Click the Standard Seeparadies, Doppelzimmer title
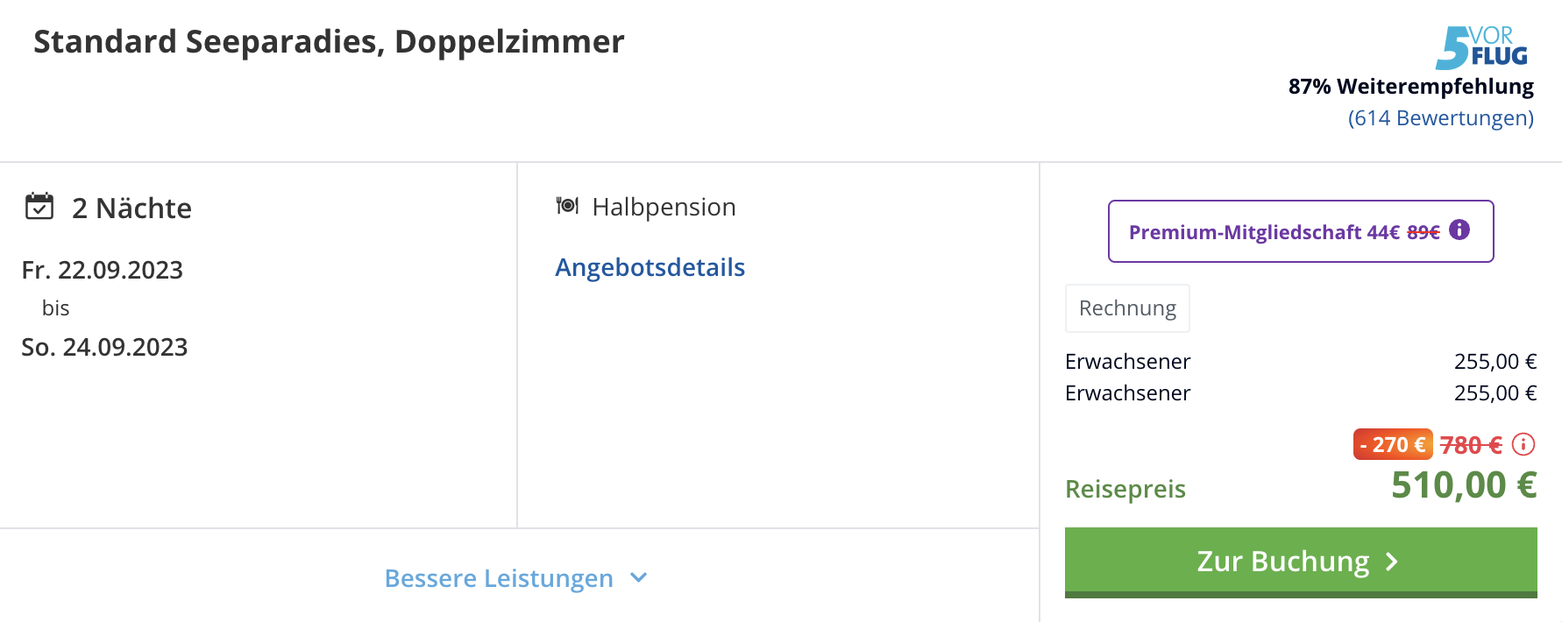The image size is (1562, 622). pos(329,42)
